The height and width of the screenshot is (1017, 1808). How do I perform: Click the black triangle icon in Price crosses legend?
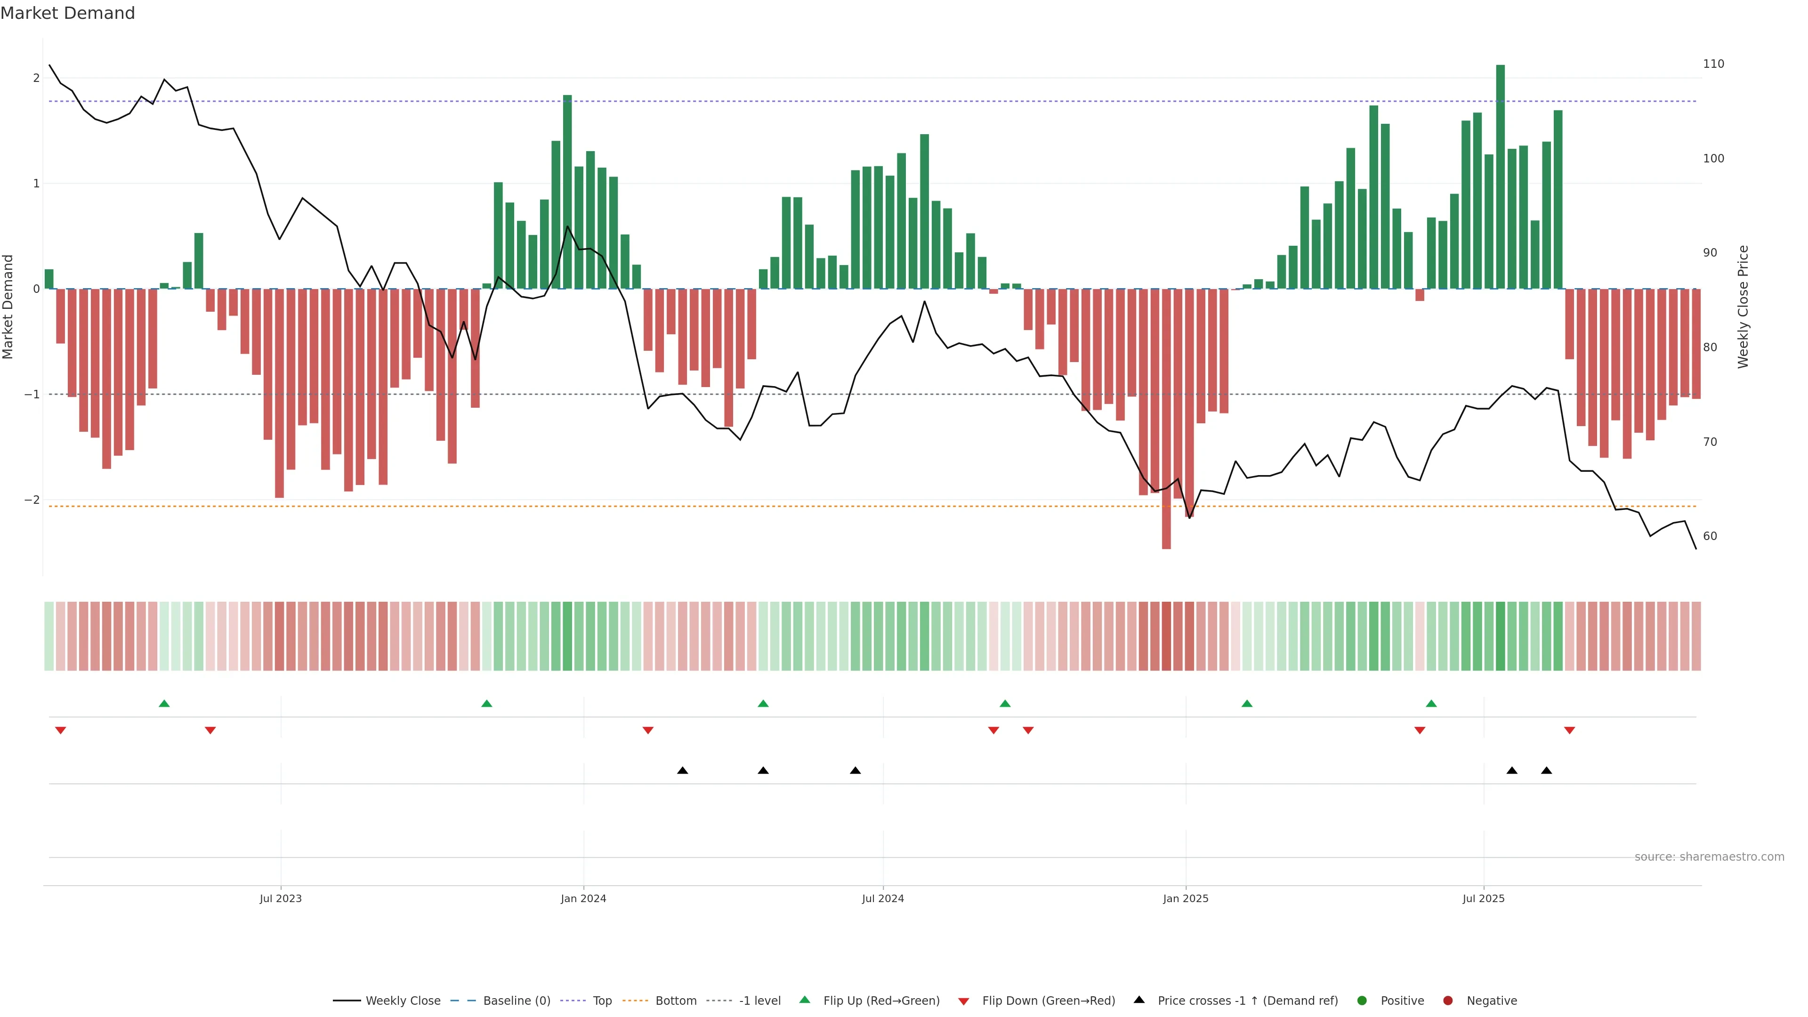(x=1139, y=1000)
